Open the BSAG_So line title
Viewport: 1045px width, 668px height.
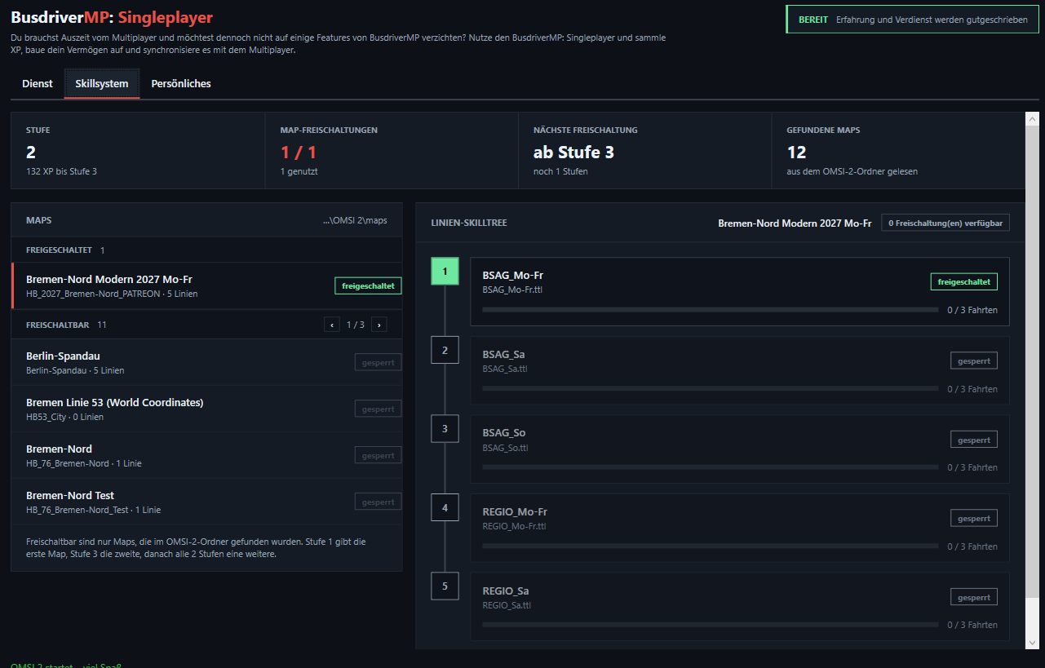504,433
